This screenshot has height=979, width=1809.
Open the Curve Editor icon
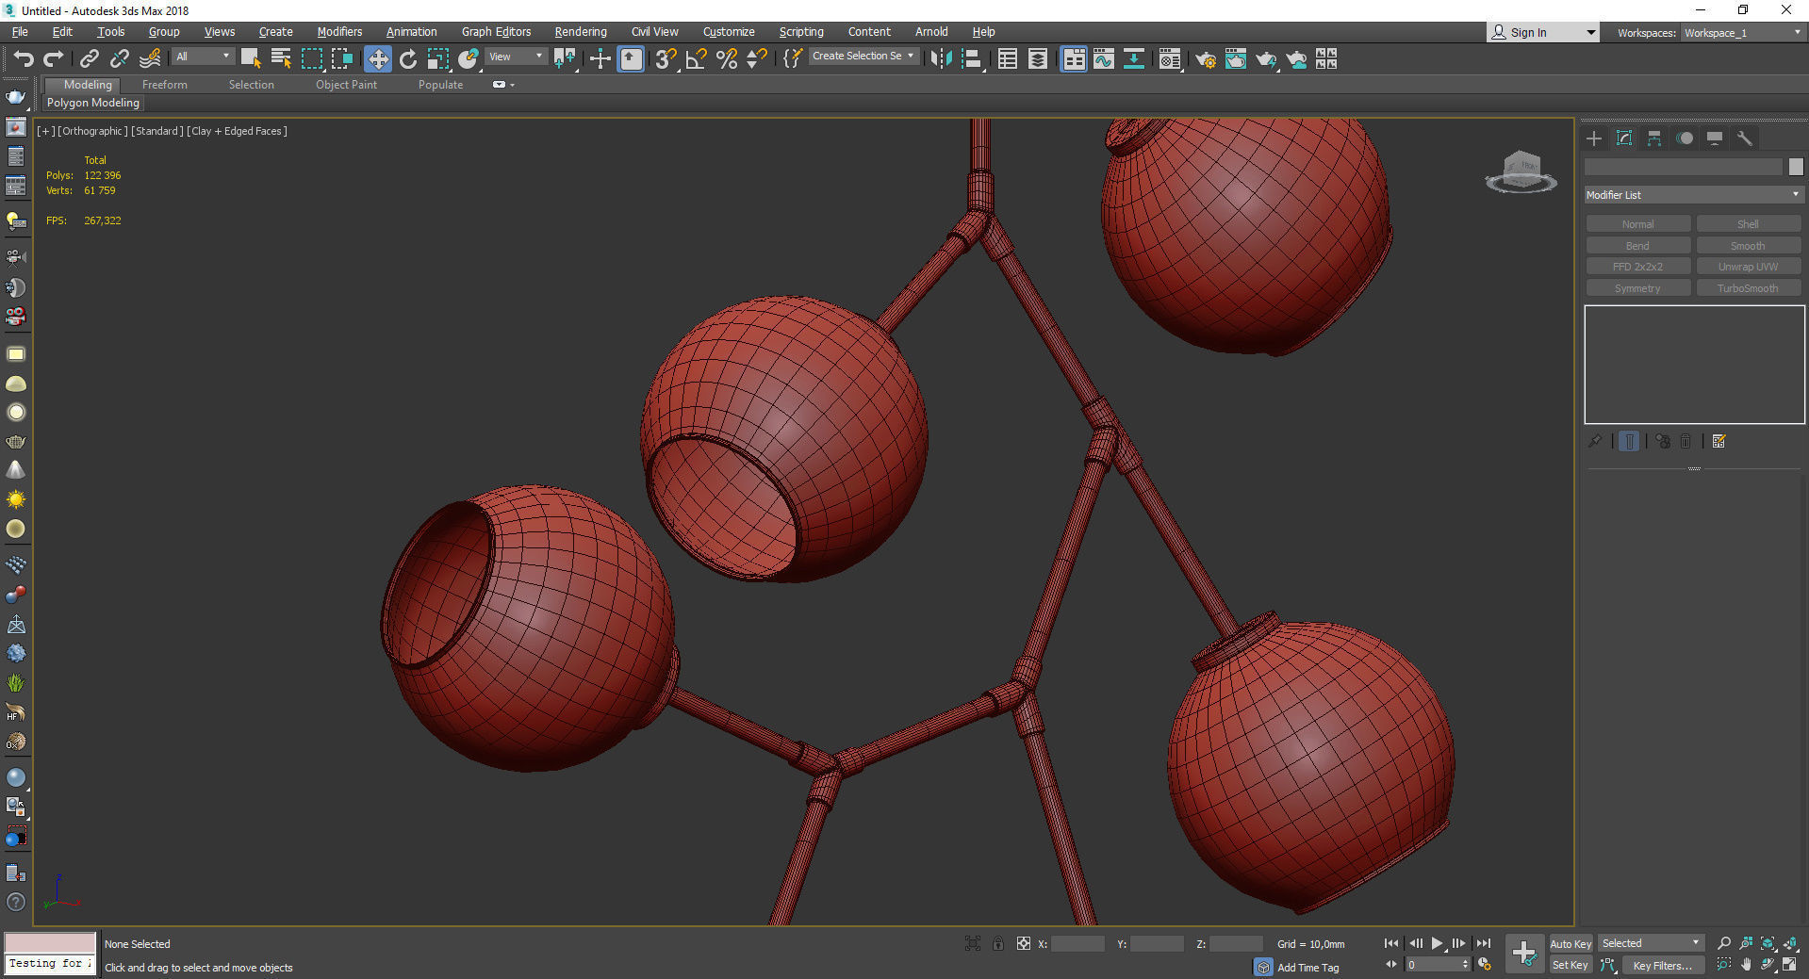click(x=1104, y=59)
